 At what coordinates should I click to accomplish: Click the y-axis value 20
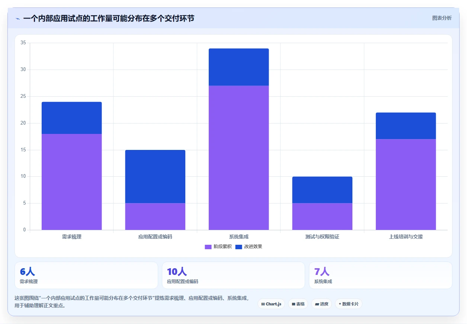[23, 123]
